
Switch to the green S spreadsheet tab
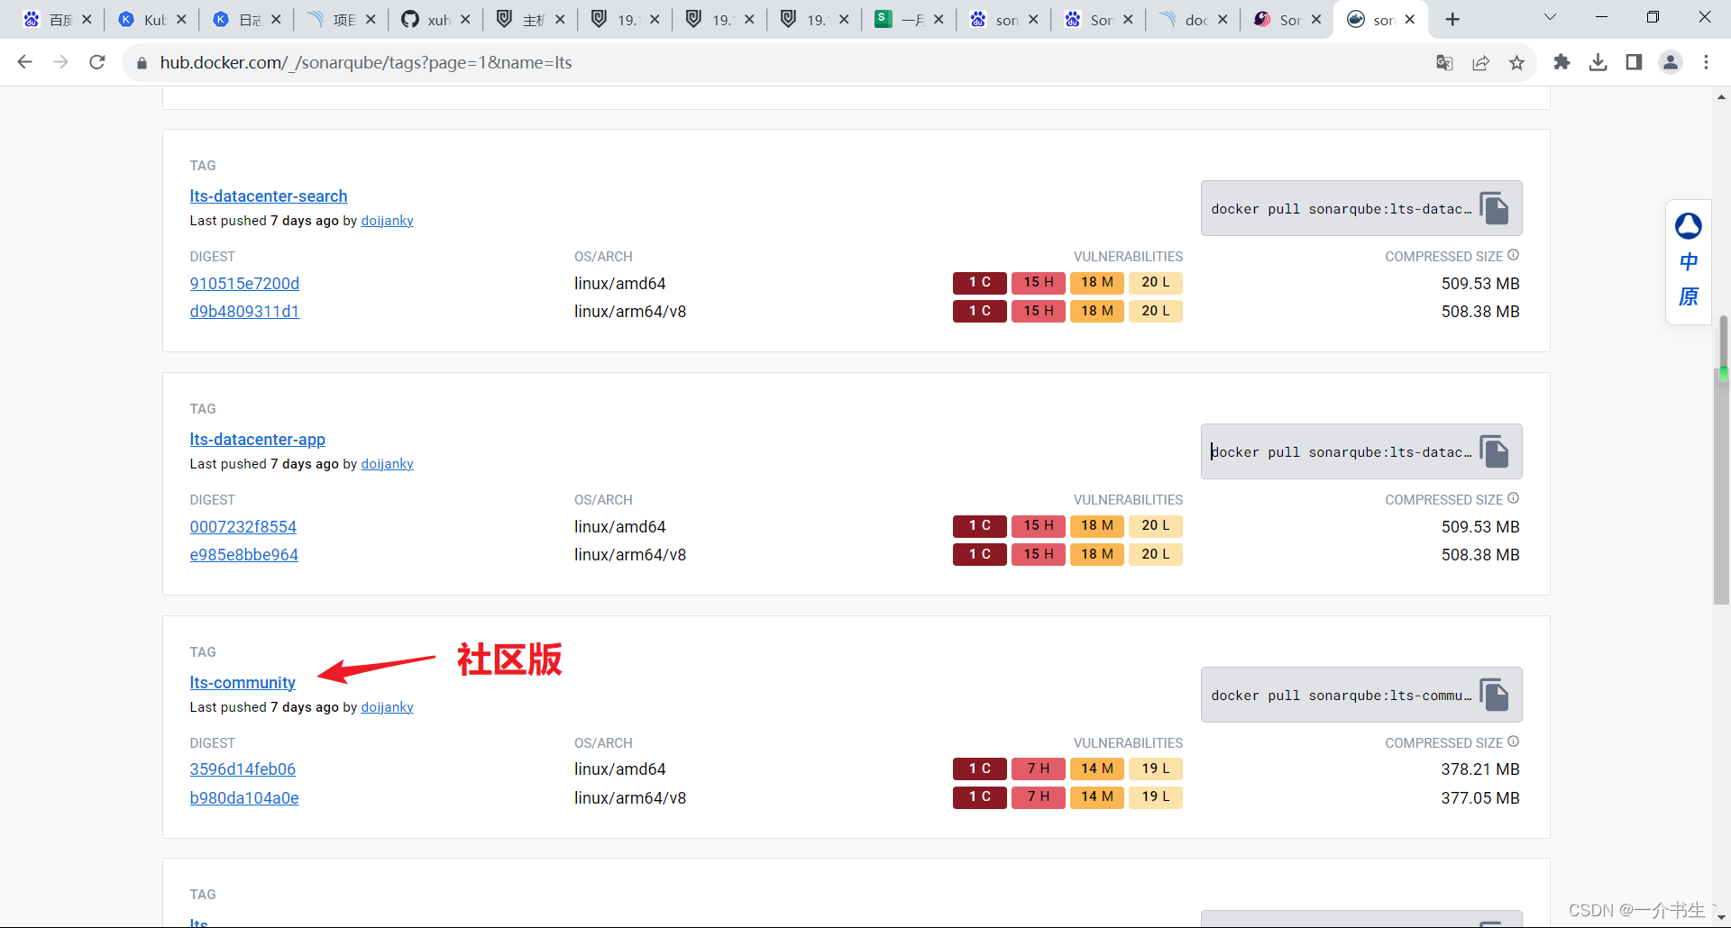coord(910,19)
